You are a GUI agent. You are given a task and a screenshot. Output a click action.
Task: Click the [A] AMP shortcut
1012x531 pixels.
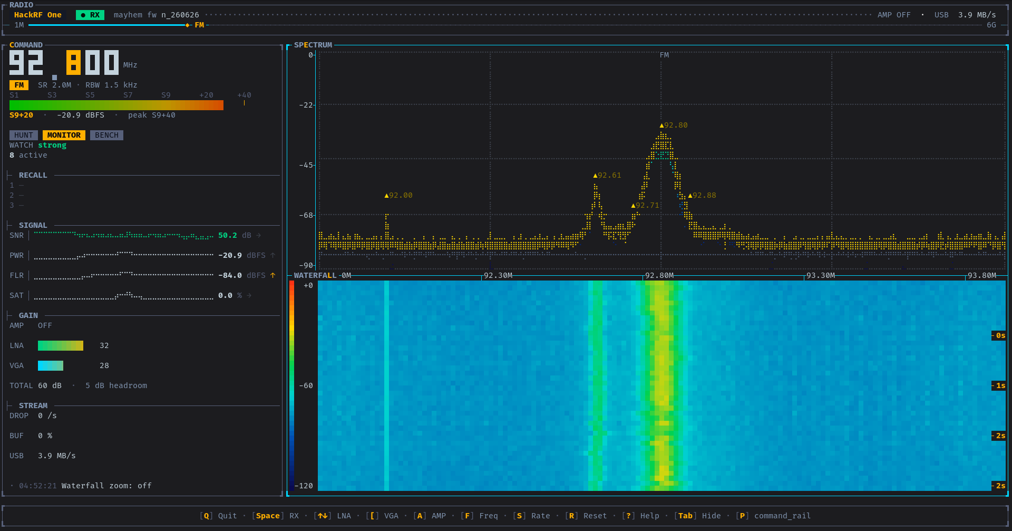pos(430,516)
